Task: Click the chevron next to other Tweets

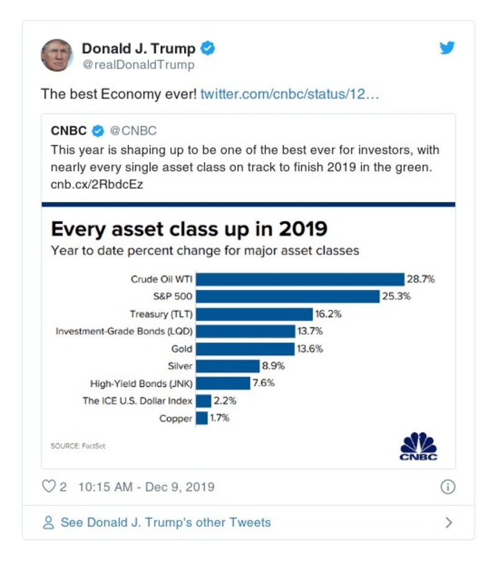Action: click(449, 522)
